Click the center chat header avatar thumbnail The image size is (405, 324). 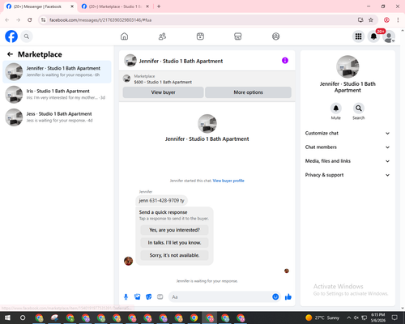[130, 61]
